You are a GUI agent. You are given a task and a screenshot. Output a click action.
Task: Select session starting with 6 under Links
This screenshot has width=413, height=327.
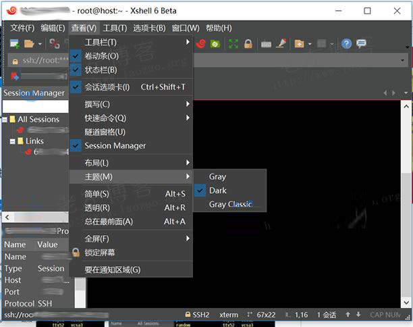(51, 152)
